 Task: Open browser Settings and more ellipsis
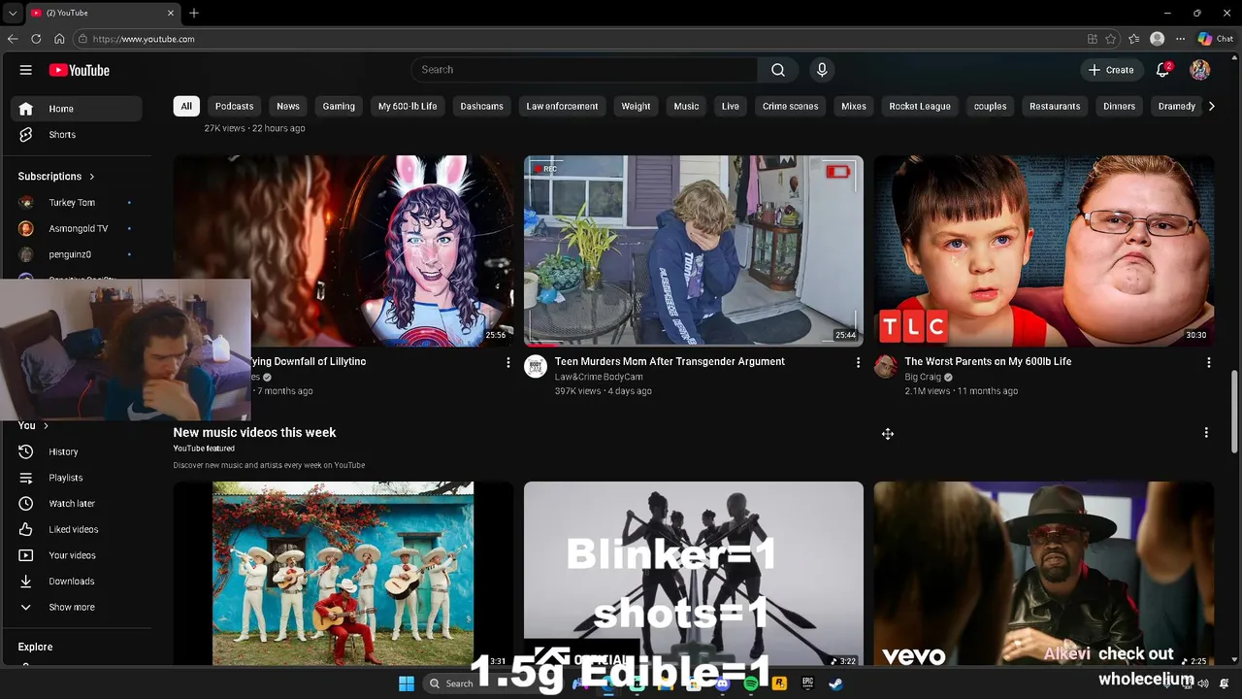[1180, 39]
